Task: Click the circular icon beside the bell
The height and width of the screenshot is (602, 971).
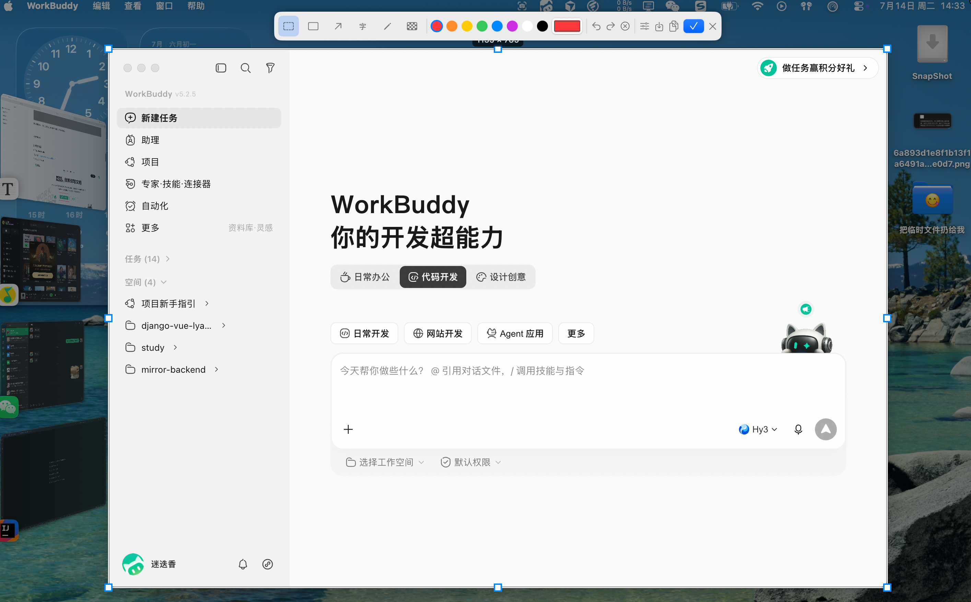Action: 267,564
